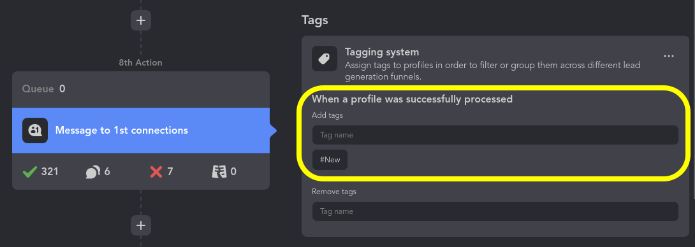This screenshot has width=695, height=247.
Task: Click the 6 replies number
Action: [x=107, y=172]
